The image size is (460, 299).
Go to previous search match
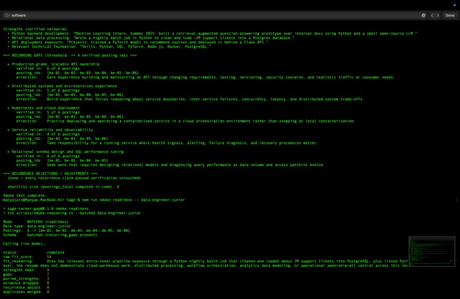click(432, 15)
